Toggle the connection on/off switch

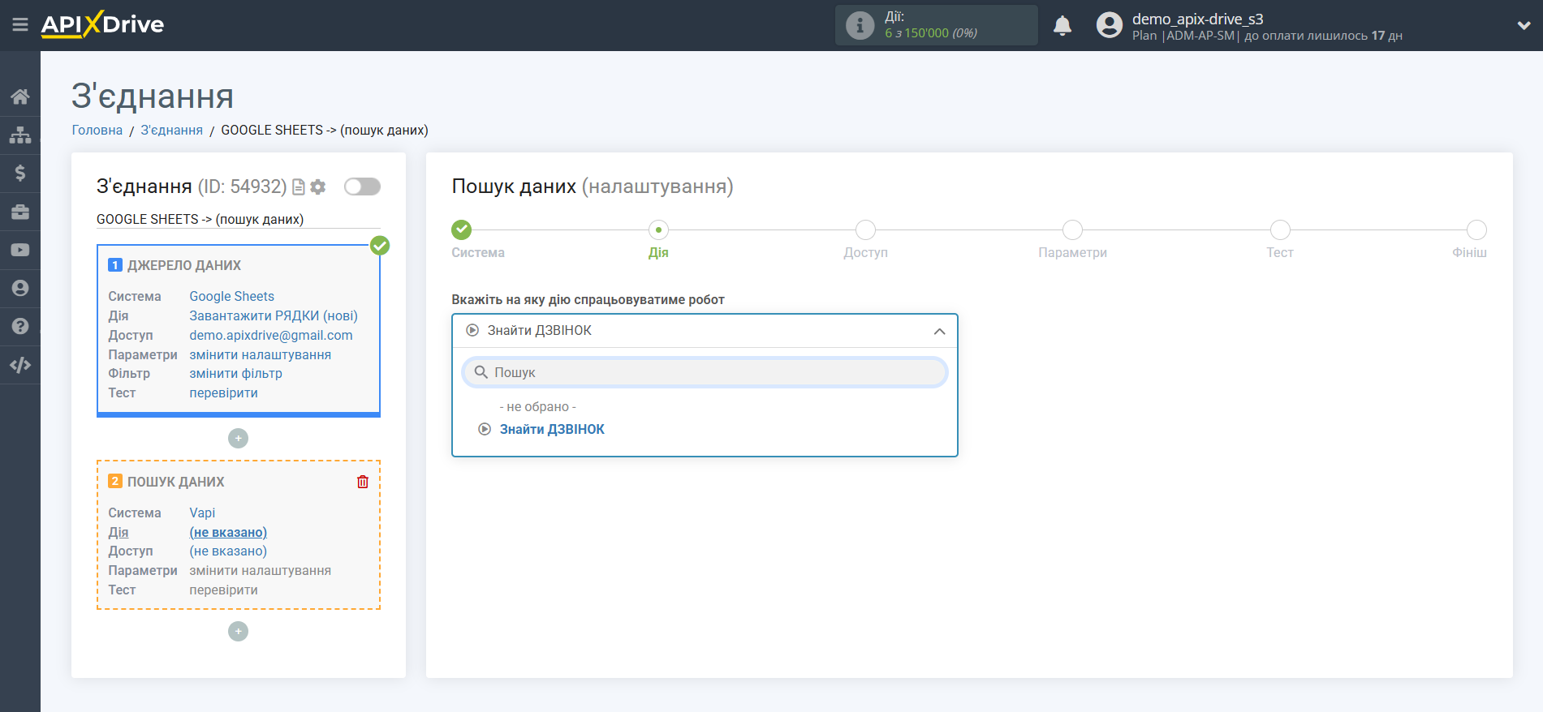pyautogui.click(x=362, y=187)
